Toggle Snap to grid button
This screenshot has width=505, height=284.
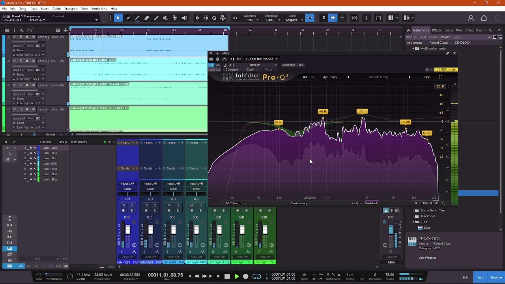tap(310, 18)
